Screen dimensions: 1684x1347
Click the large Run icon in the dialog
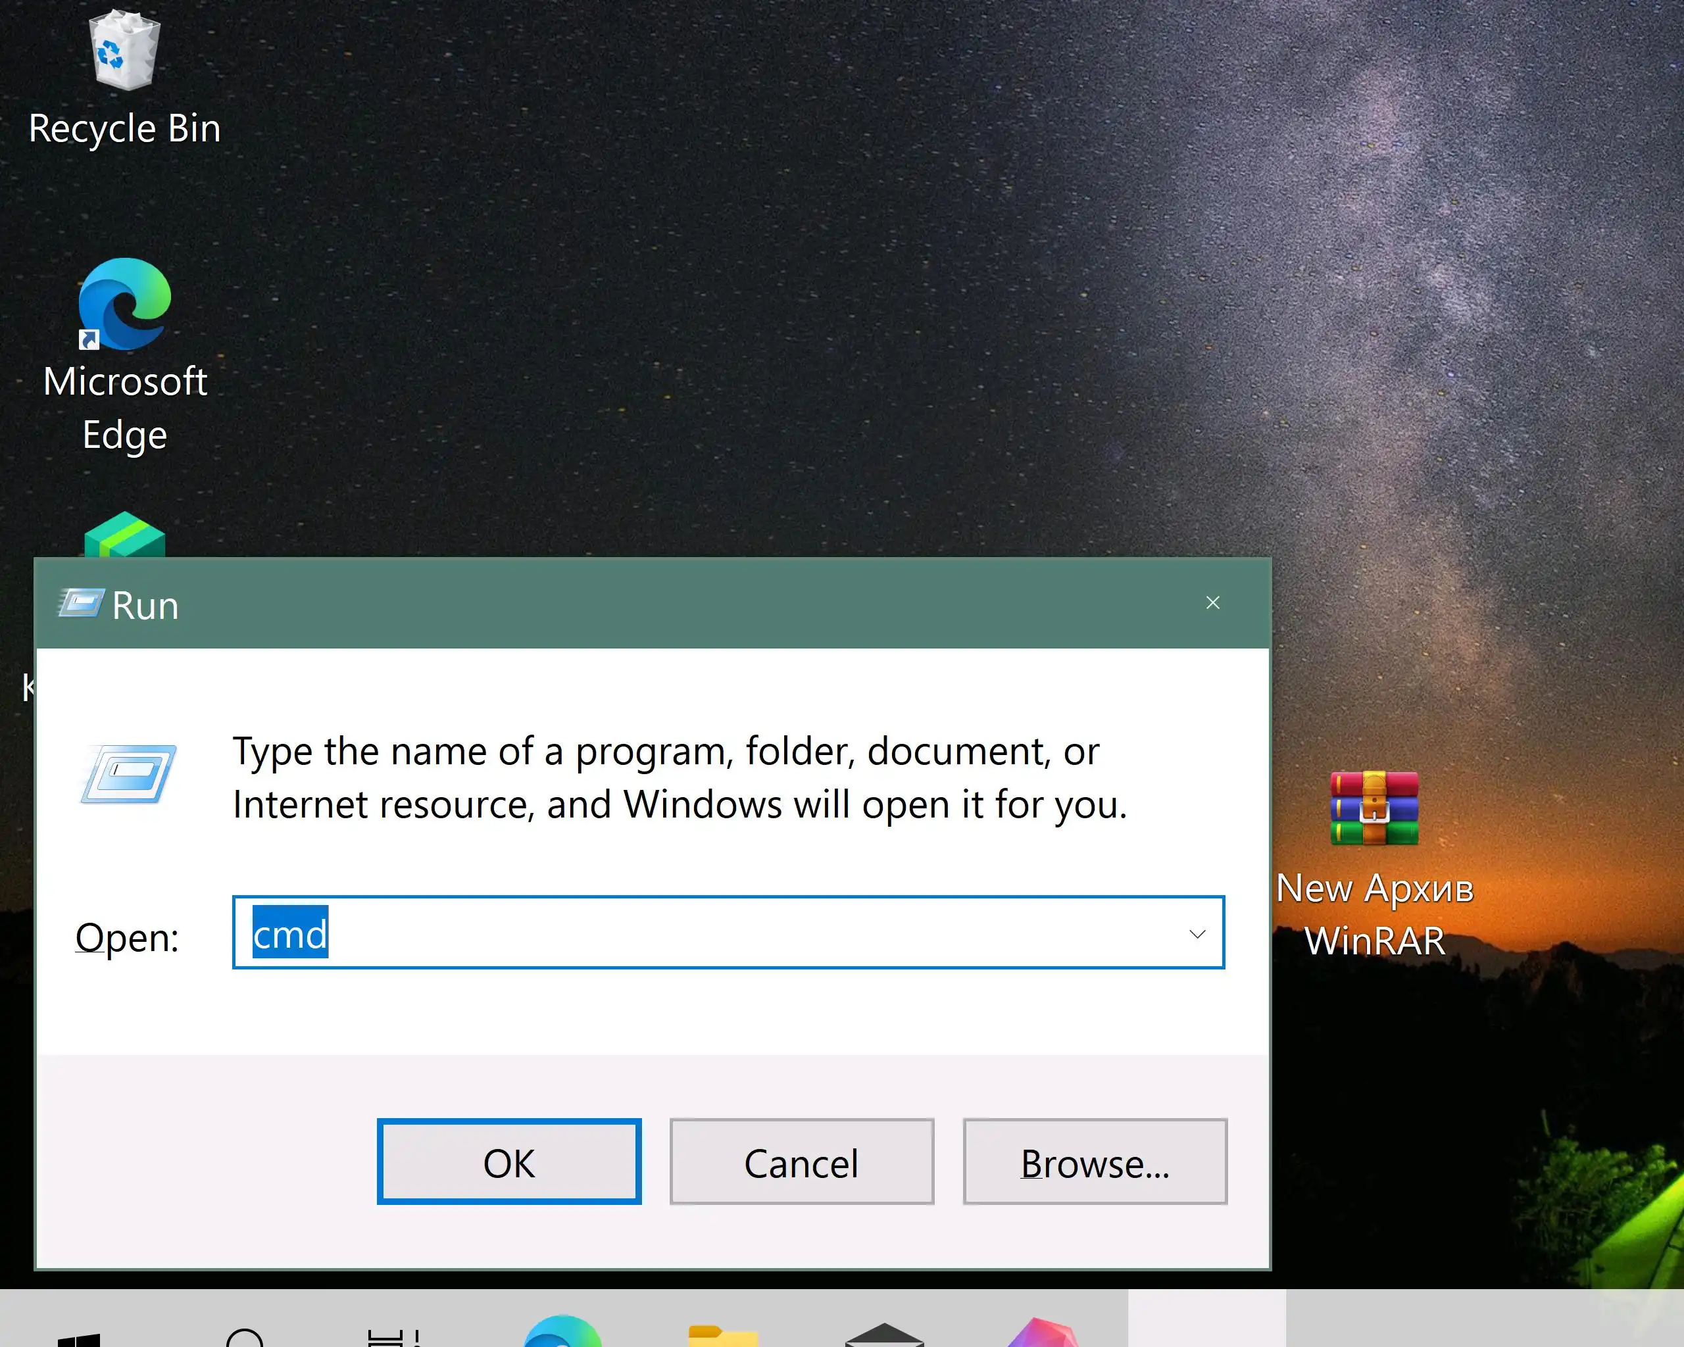click(x=129, y=775)
